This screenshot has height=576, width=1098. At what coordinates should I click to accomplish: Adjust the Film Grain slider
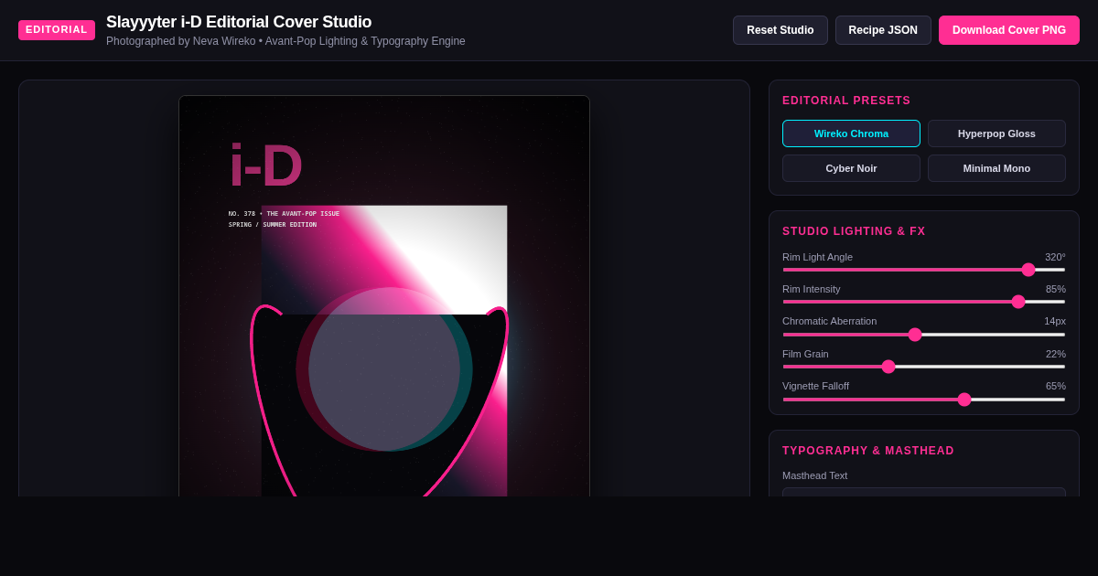pos(924,367)
